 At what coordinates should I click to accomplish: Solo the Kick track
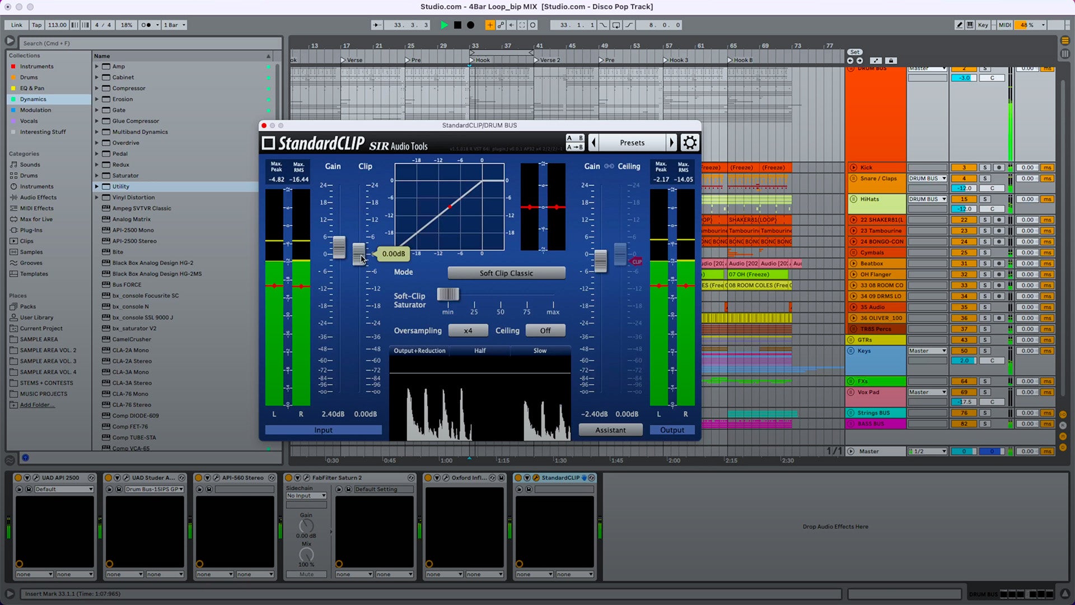pos(985,167)
